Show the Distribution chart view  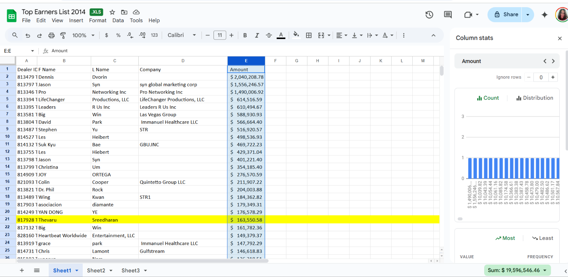[x=535, y=98]
